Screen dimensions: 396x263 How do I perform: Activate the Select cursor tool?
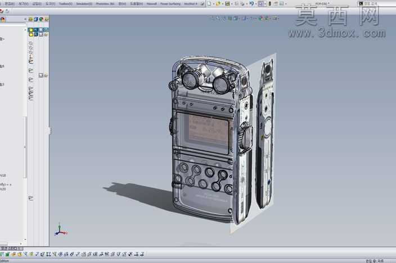260,3
